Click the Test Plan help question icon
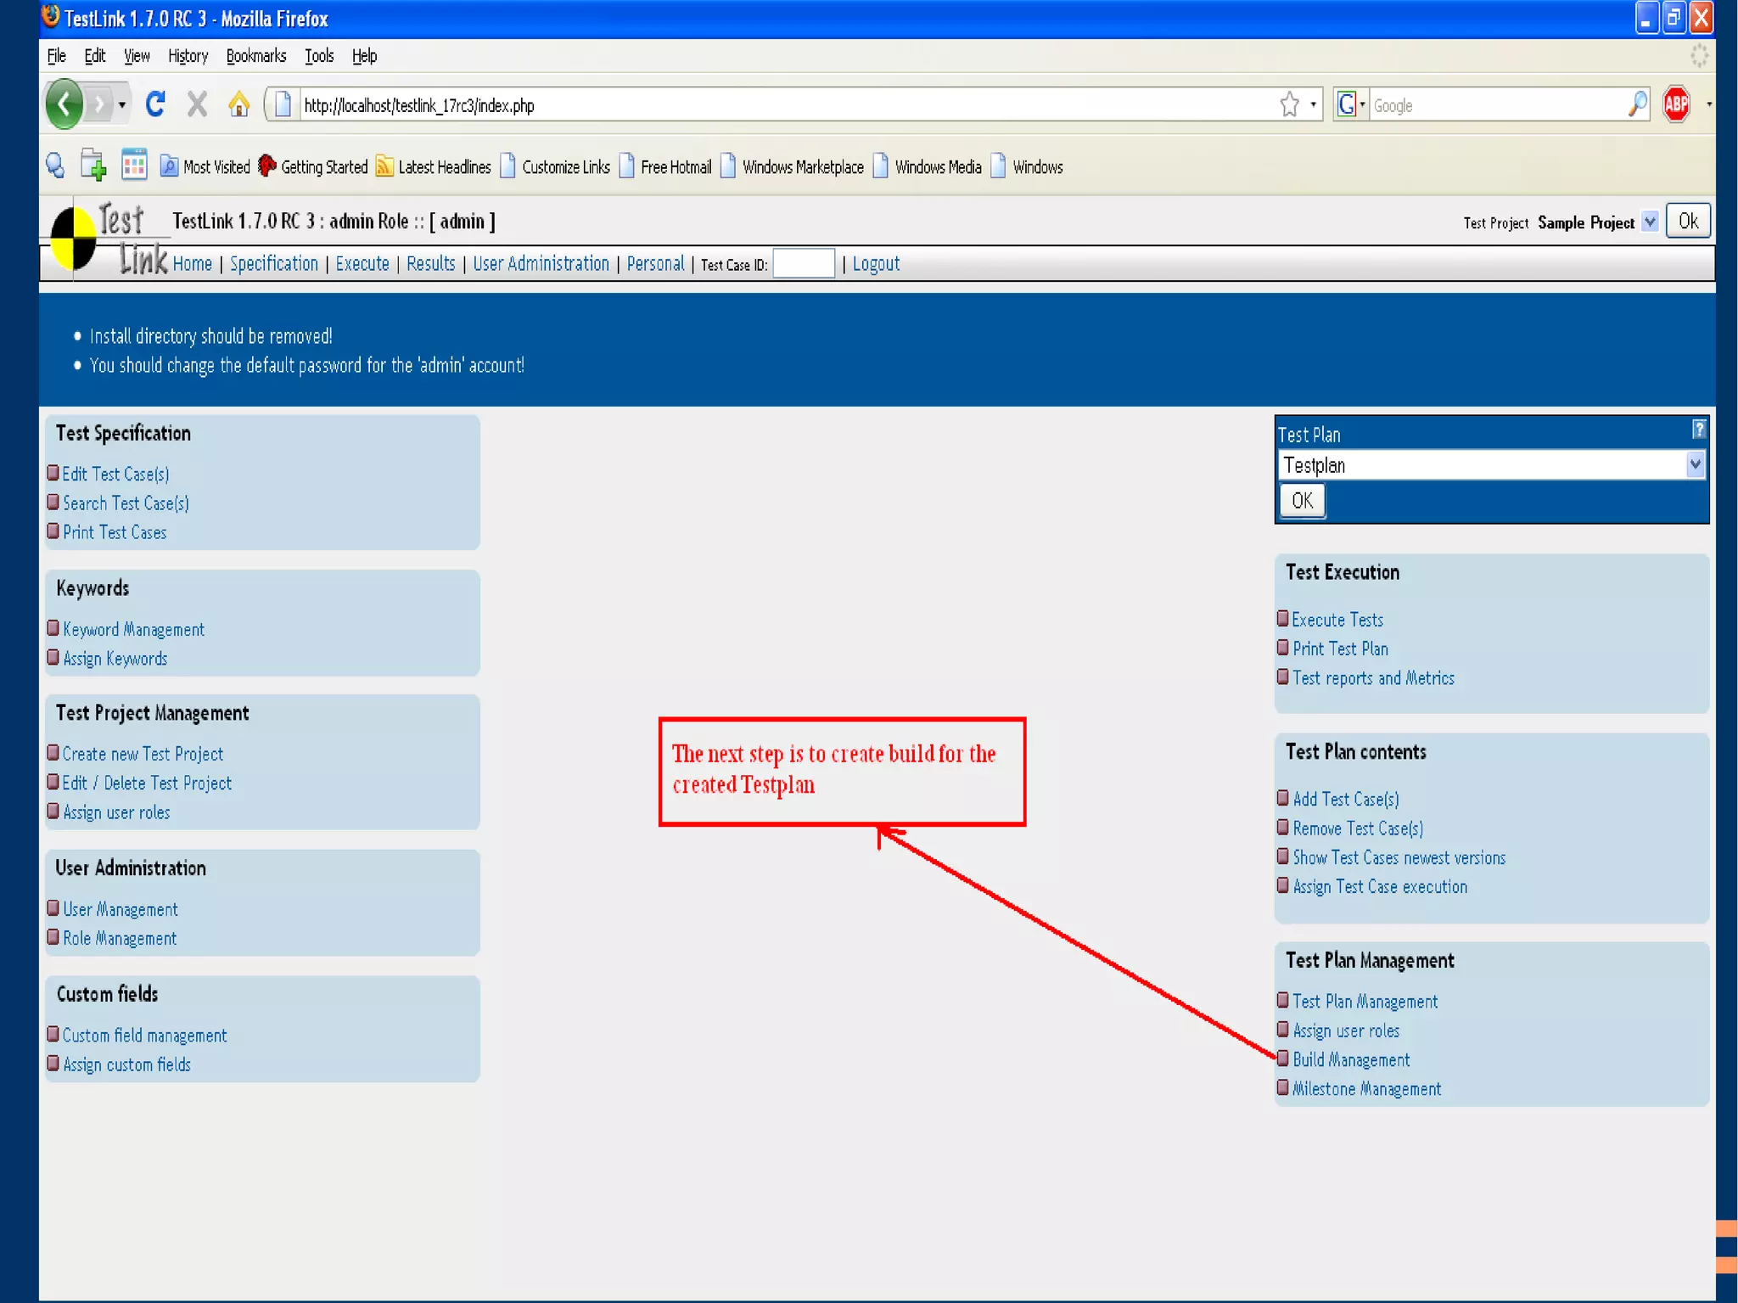The image size is (1738, 1303). [1698, 430]
